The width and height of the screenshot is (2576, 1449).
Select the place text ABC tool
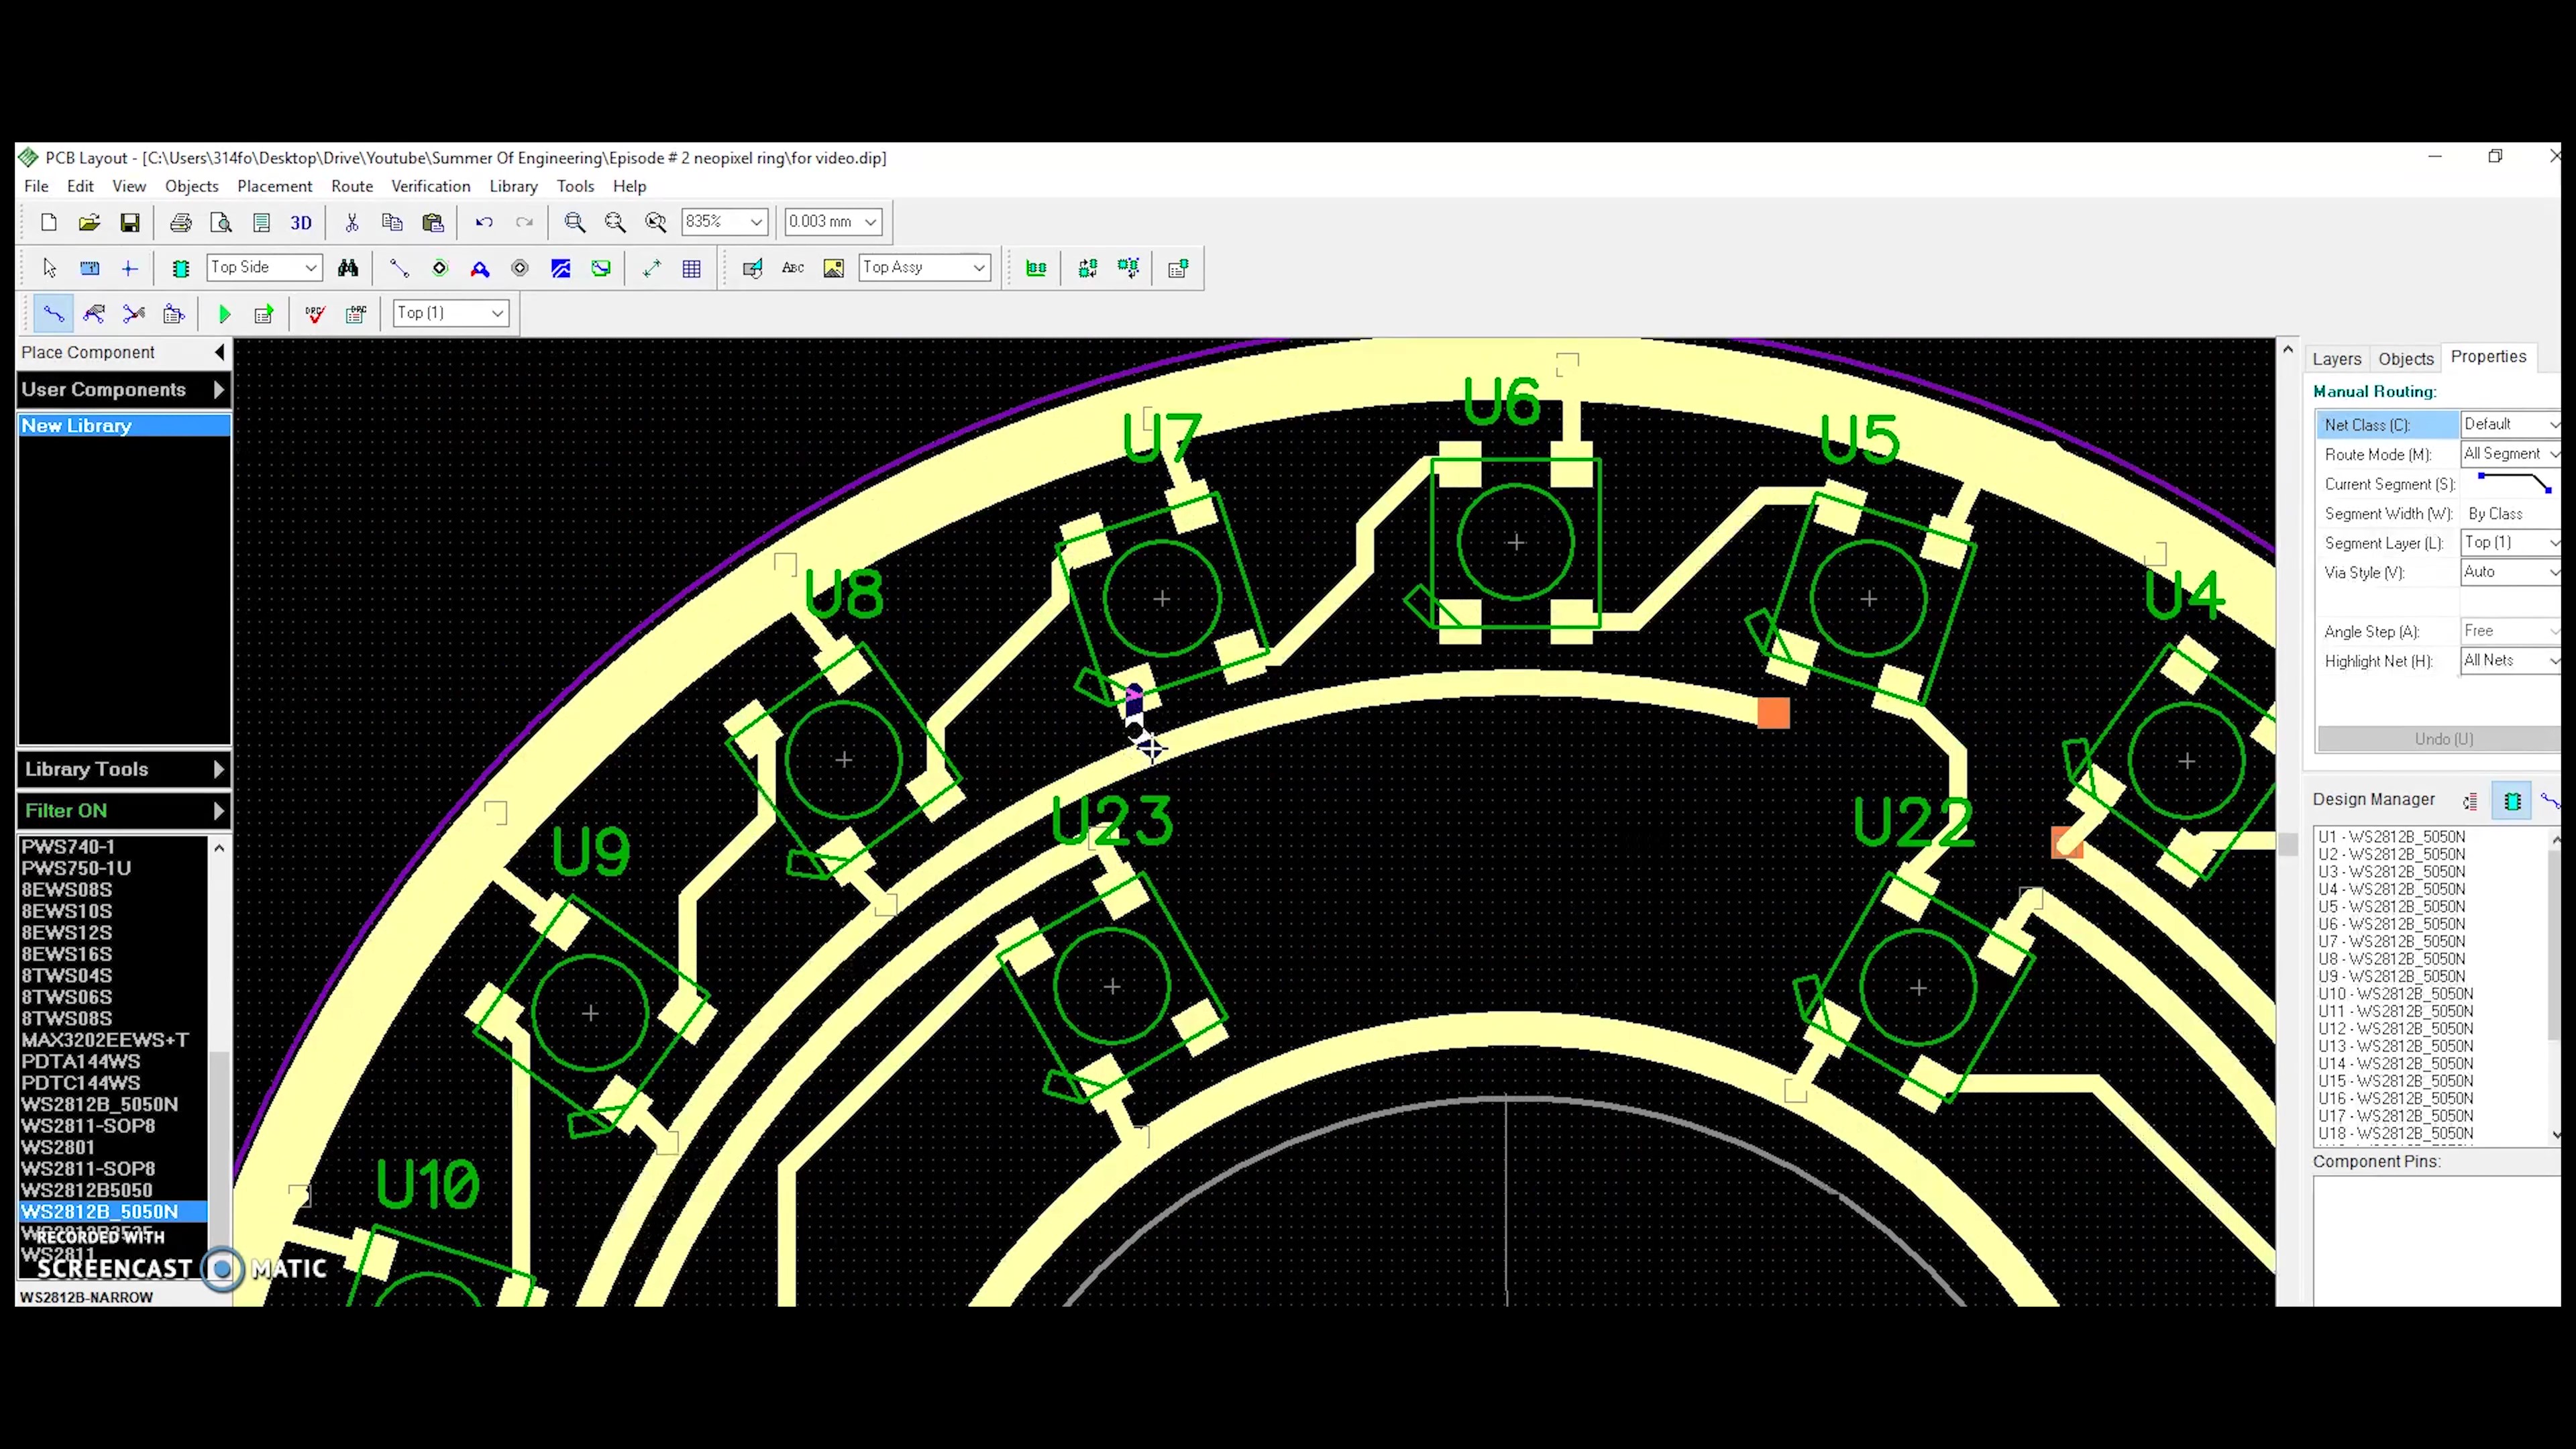pos(793,268)
